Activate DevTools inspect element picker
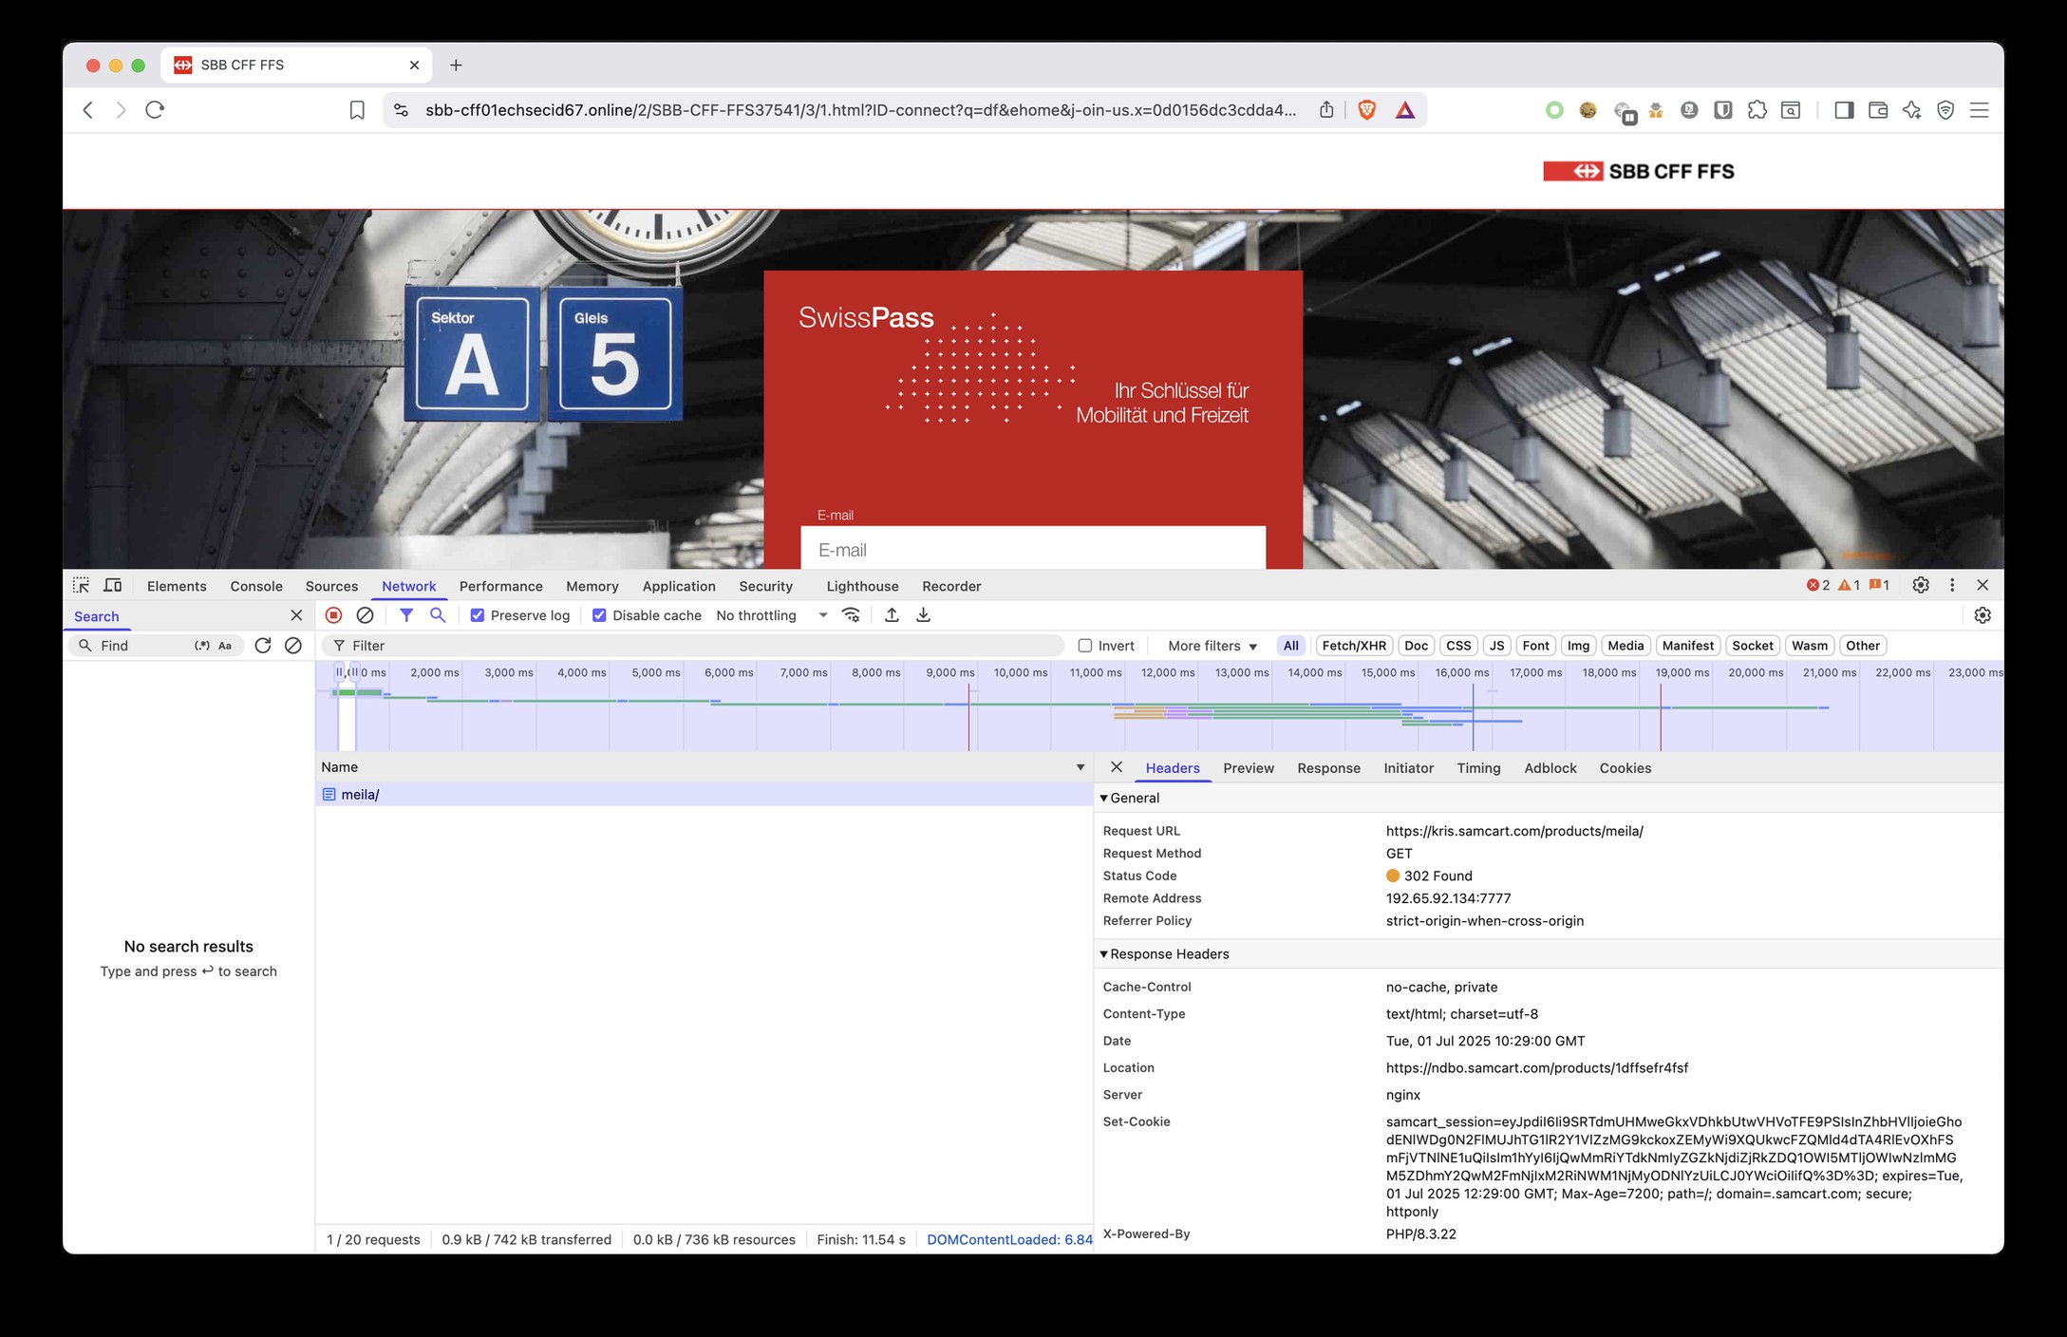This screenshot has width=2067, height=1337. 81,586
